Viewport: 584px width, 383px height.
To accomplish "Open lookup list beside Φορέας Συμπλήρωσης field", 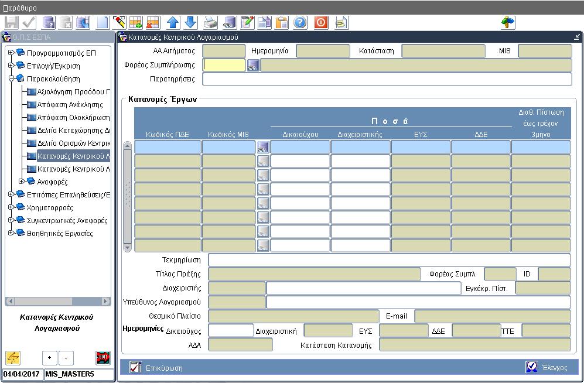I will (253, 65).
